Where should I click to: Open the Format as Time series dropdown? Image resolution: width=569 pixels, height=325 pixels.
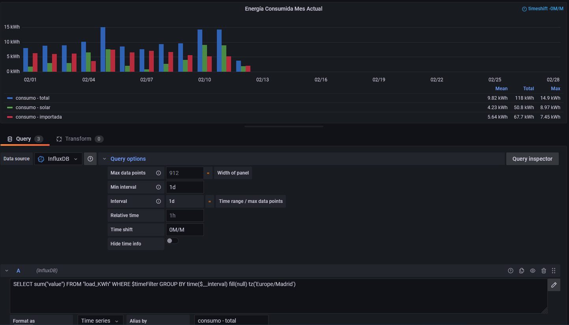tap(100, 321)
